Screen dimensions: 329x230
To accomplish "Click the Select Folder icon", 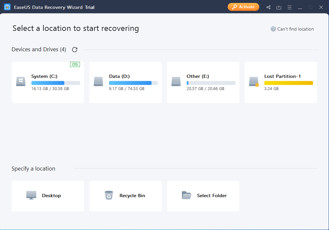I will (187, 195).
